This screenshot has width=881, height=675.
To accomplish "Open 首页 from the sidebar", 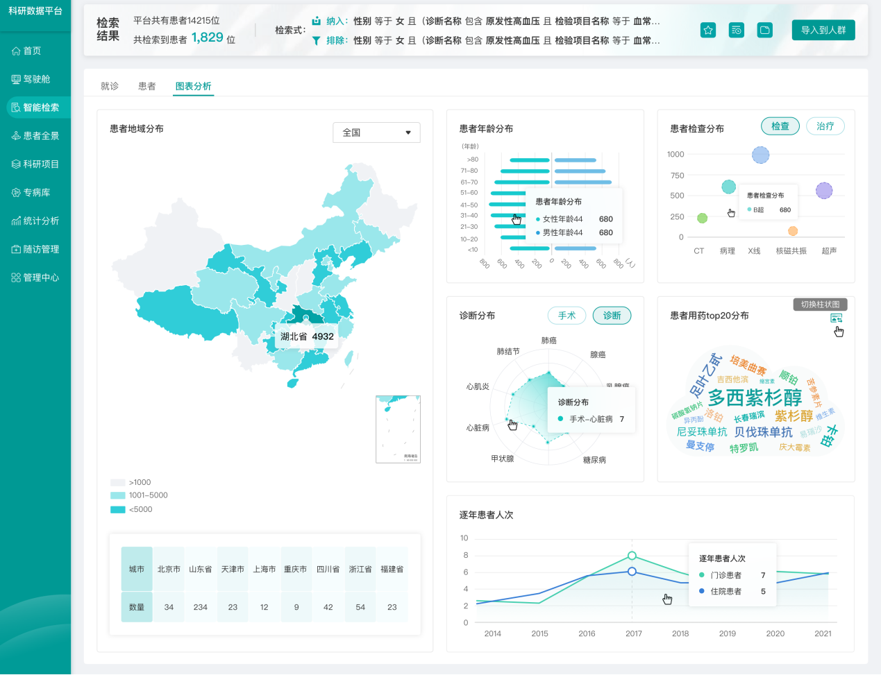I will (x=33, y=51).
